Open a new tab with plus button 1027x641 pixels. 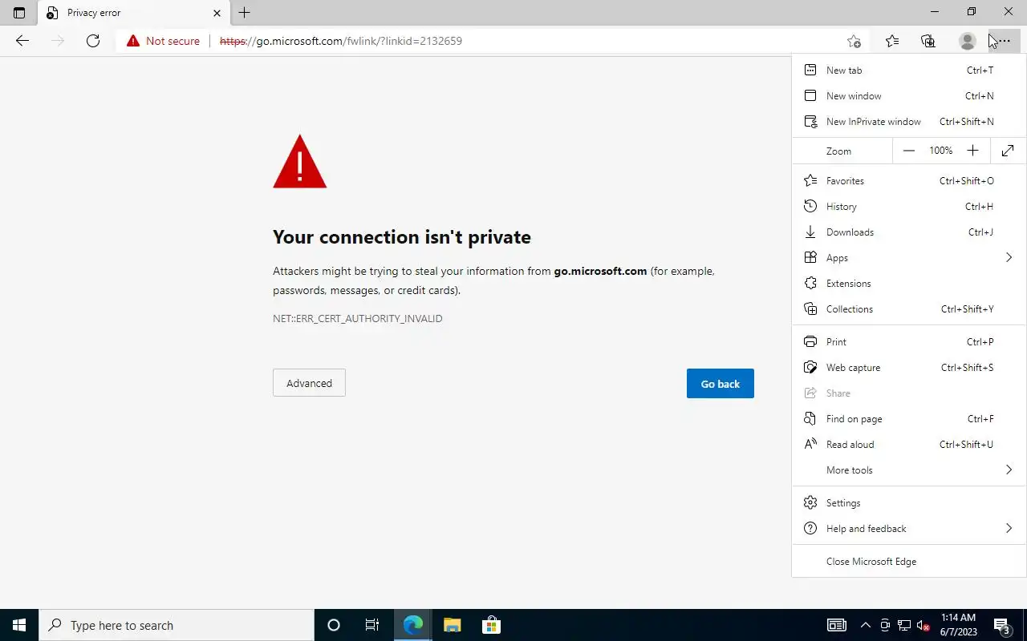245,13
